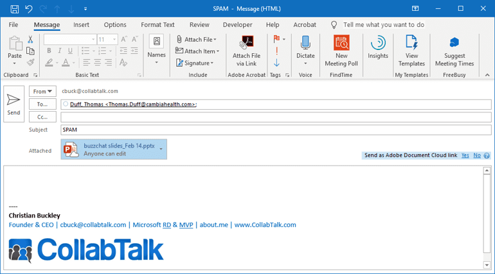Apply the font color swatch
The height and width of the screenshot is (274, 495).
coord(66,62)
